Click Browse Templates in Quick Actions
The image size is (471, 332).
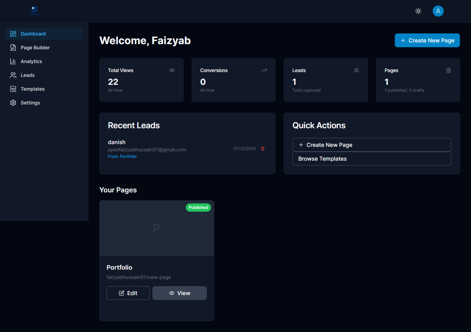click(372, 159)
